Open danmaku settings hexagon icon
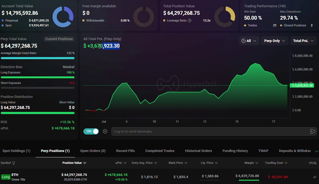319x184 pixels. tap(105, 132)
